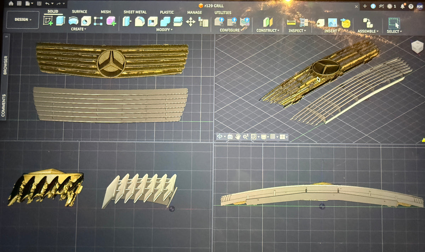Open the Change Parameters table tool
This screenshot has height=252, width=425.
[x=203, y=22]
